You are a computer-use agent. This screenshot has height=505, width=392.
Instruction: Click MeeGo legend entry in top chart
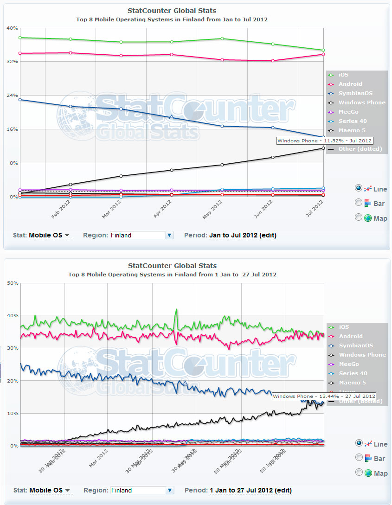[x=343, y=112]
